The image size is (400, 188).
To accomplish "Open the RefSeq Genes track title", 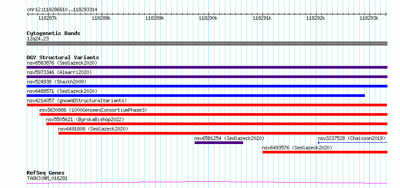I will [x=45, y=173].
